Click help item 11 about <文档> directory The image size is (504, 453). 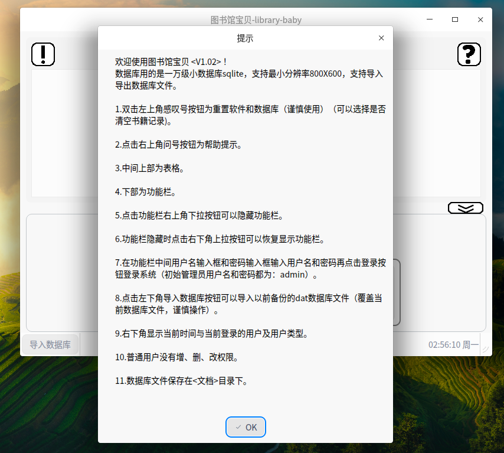click(x=181, y=381)
